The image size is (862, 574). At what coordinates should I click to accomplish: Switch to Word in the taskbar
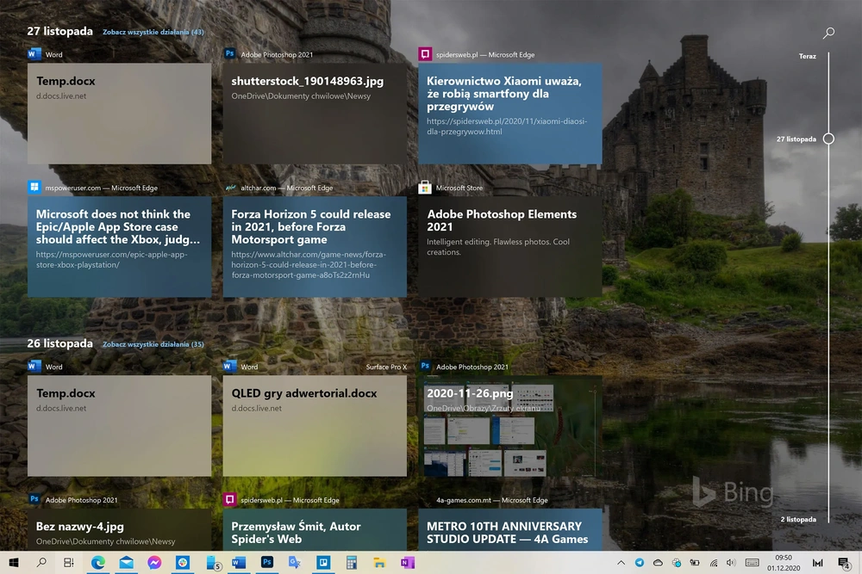coord(239,563)
